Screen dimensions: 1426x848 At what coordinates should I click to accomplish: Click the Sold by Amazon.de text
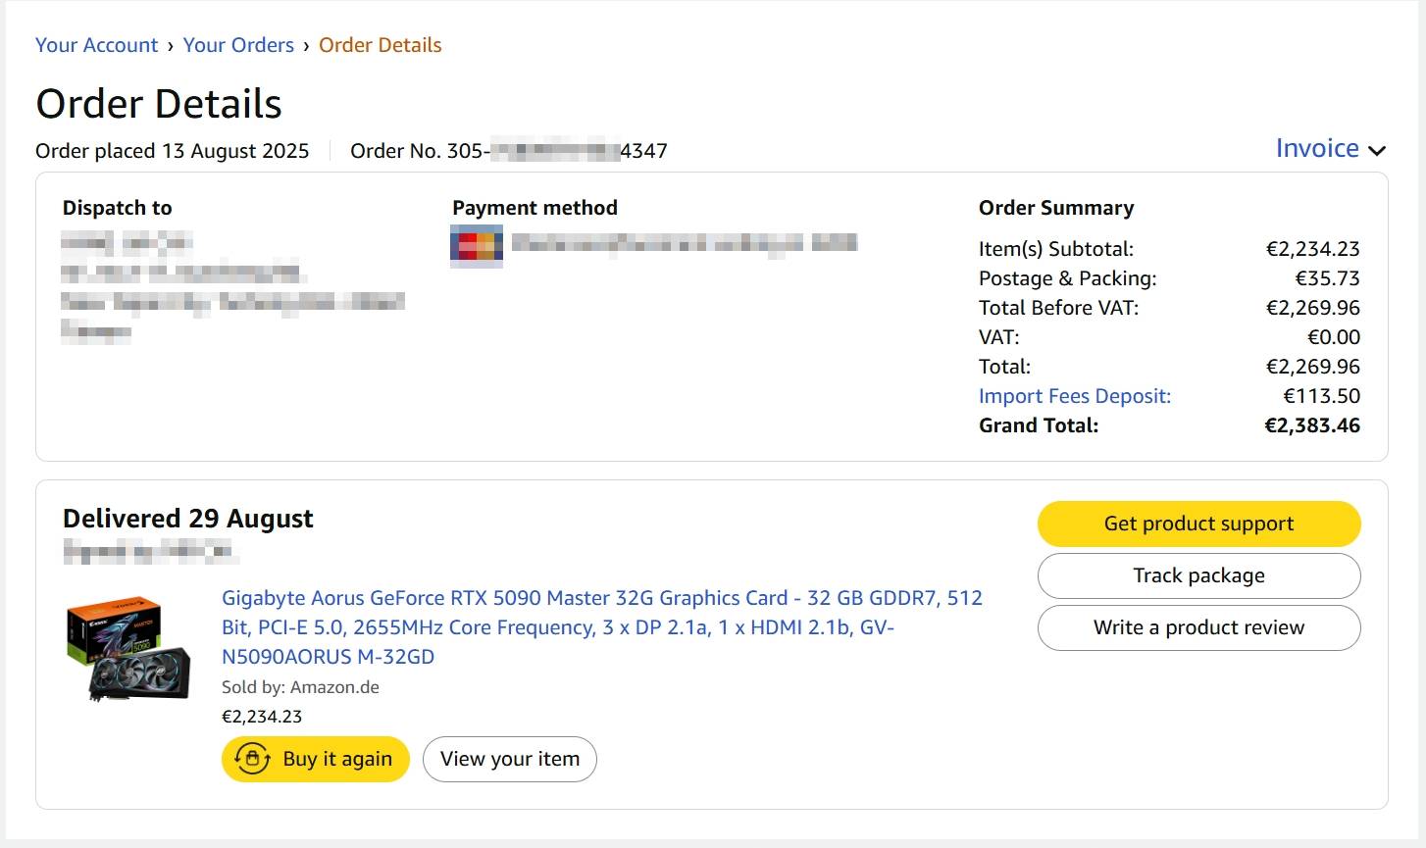click(x=300, y=687)
